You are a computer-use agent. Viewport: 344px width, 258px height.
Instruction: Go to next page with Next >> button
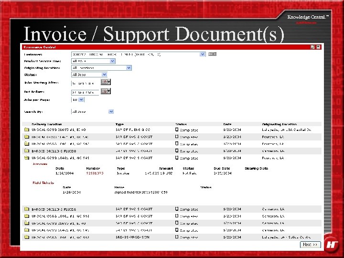pyautogui.click(x=310, y=245)
